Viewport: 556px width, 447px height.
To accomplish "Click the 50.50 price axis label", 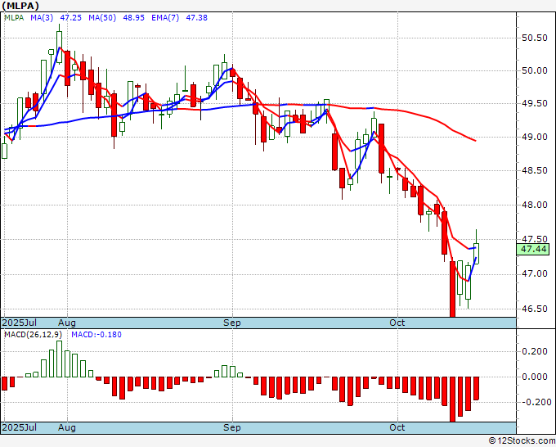I will coord(535,38).
